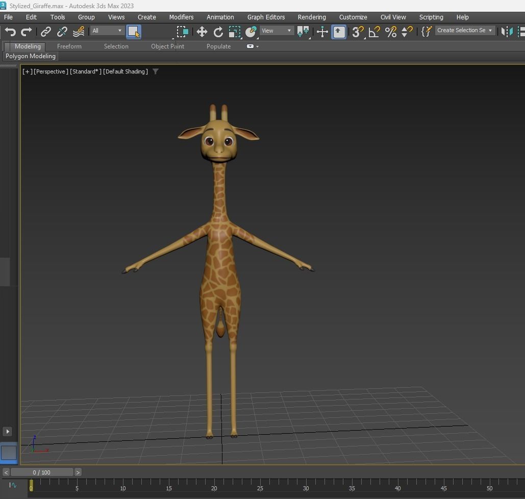Switch to the Selection ribbon tab

click(x=116, y=46)
